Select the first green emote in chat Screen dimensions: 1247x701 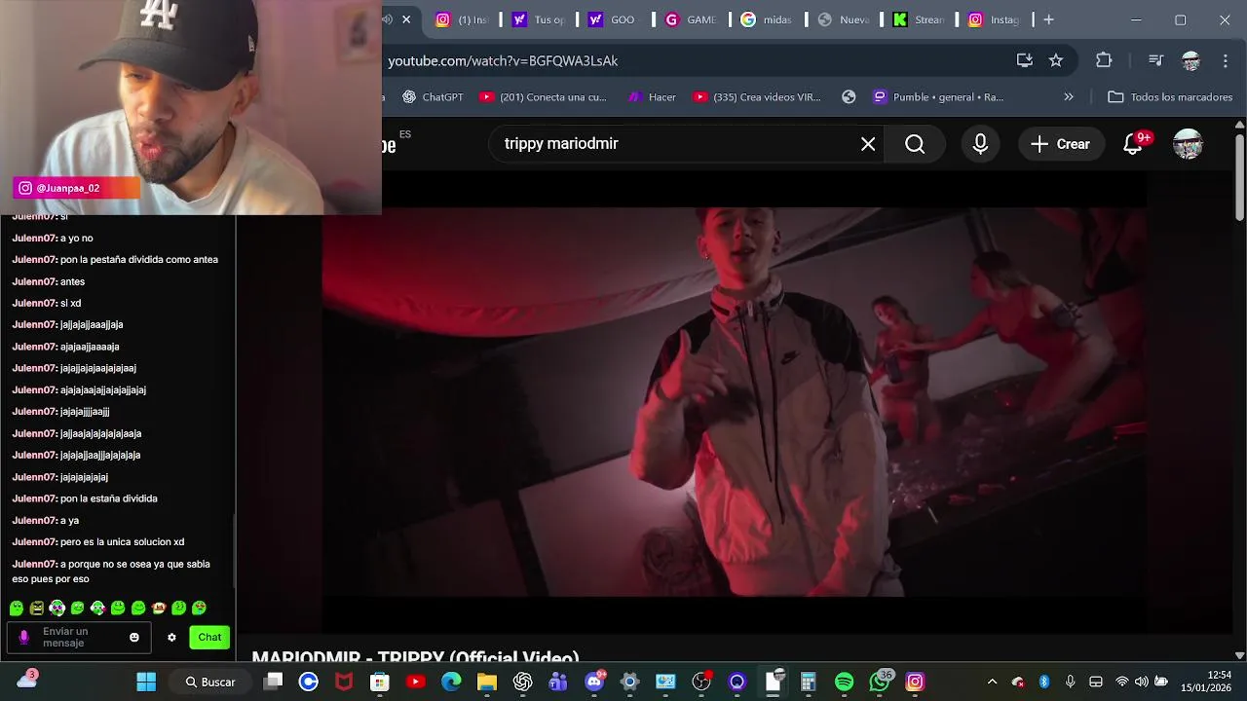tap(17, 609)
